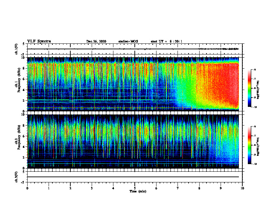273x211 pixels.
Task: Click the ch.3 voltage waveform trace
Action: [133, 177]
